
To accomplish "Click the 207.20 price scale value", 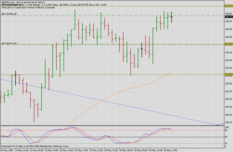I will tap(229, 99).
